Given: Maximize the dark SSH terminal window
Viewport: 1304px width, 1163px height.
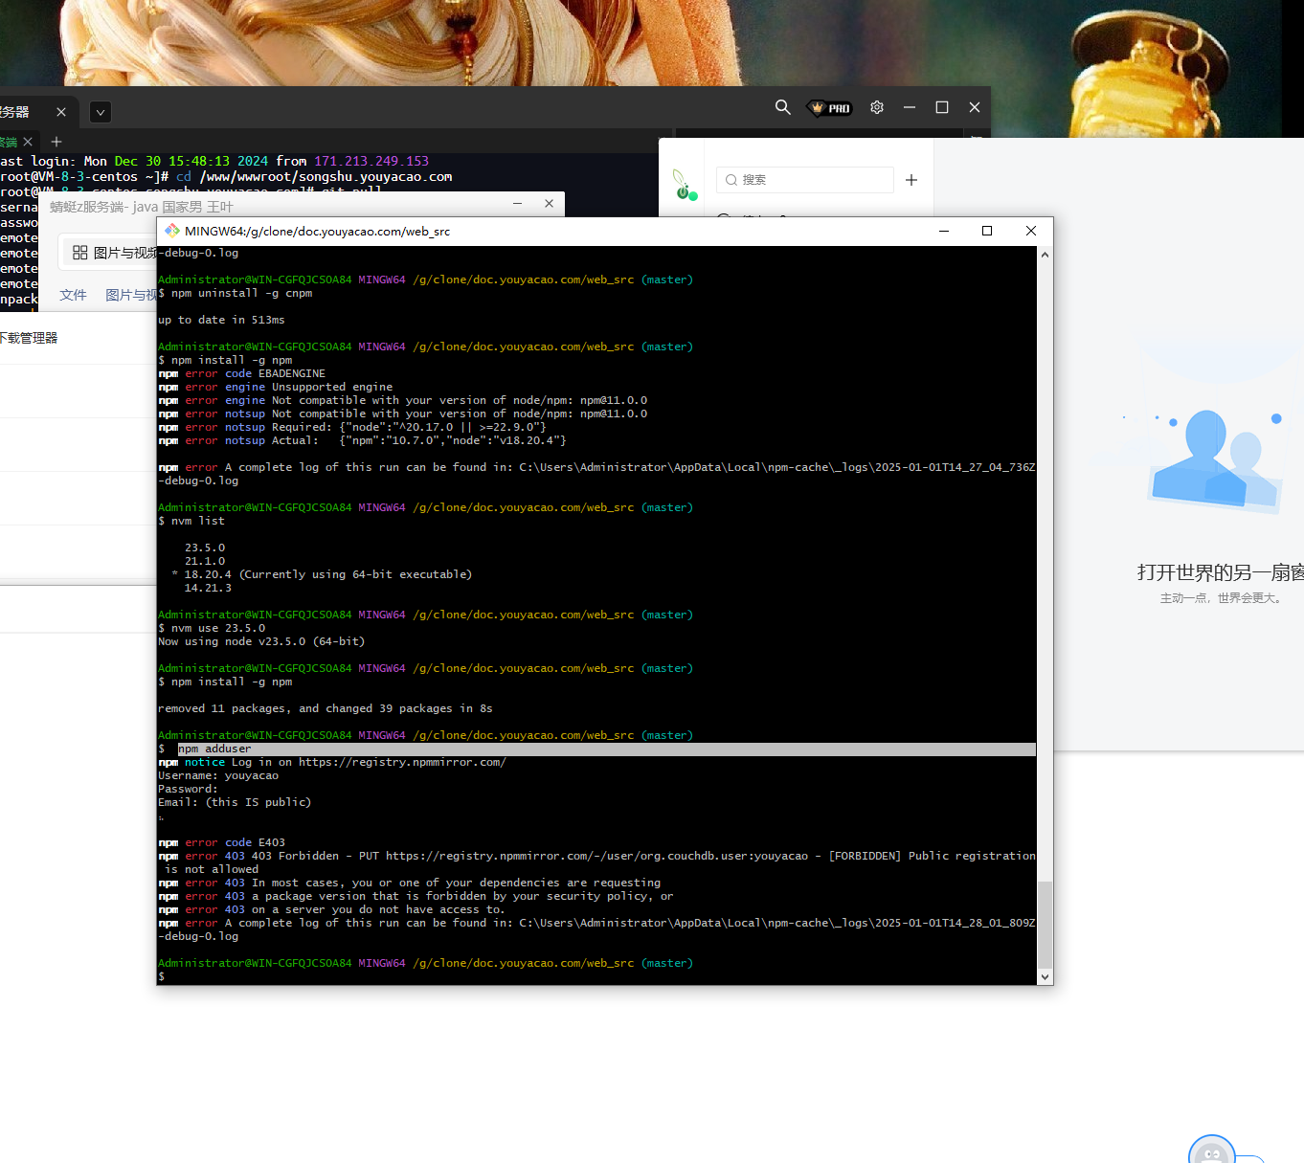Looking at the screenshot, I should pos(942,107).
